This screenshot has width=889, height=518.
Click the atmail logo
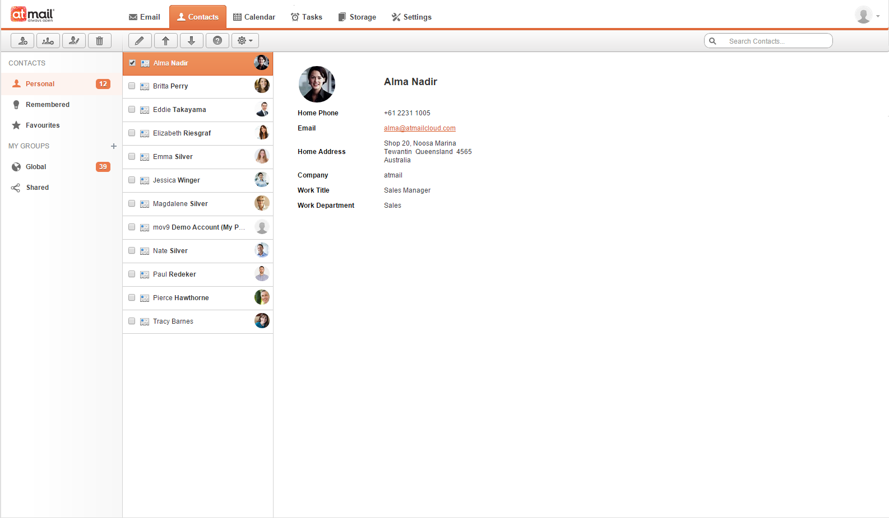pos(32,14)
